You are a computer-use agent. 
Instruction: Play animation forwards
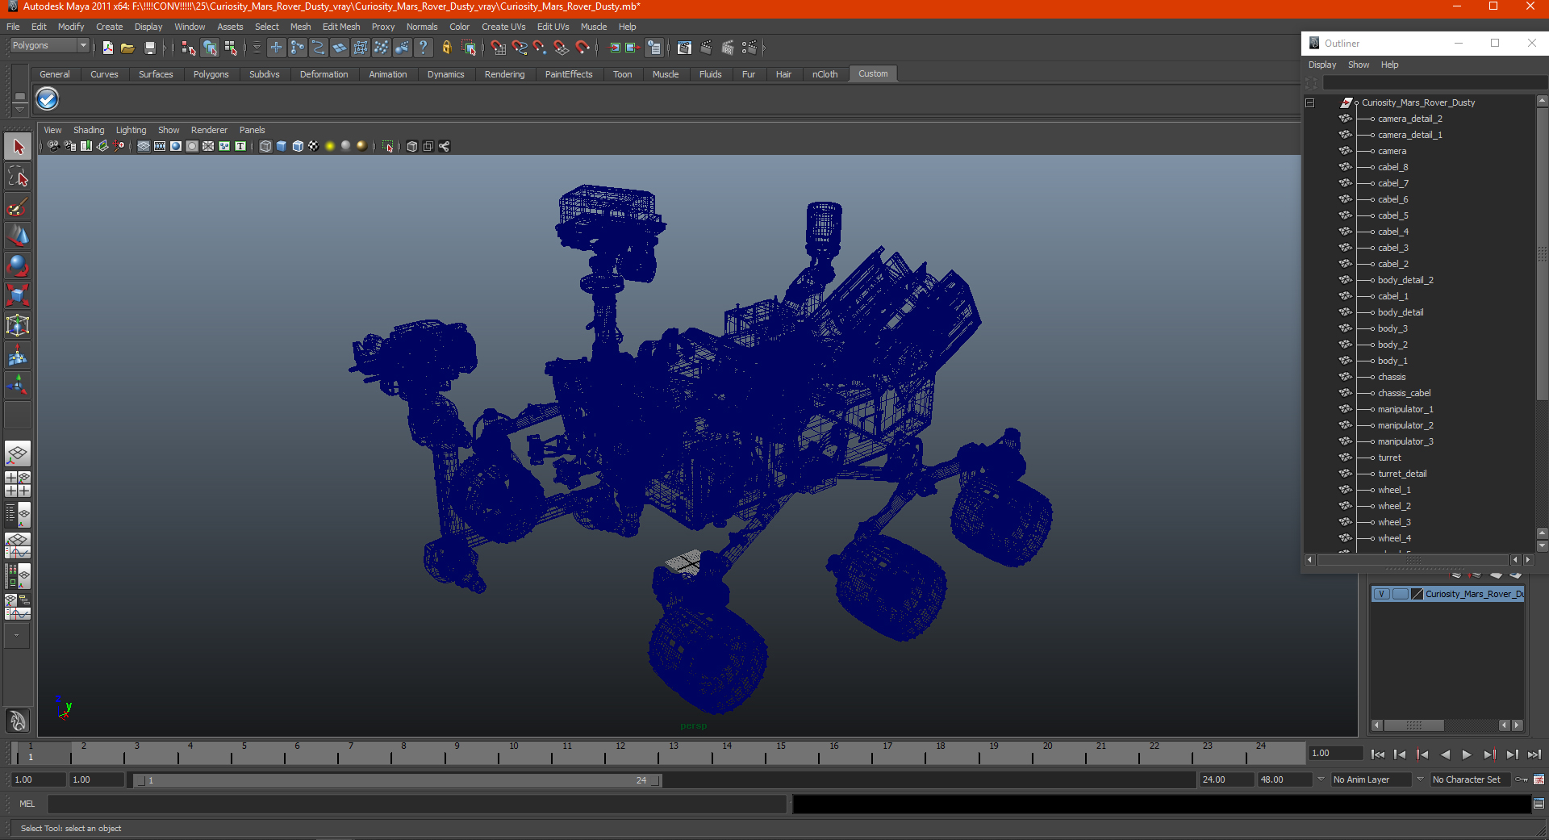click(x=1467, y=754)
